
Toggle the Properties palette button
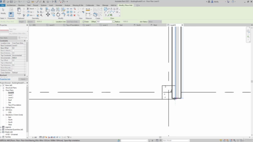pyautogui.click(x=11, y=14)
